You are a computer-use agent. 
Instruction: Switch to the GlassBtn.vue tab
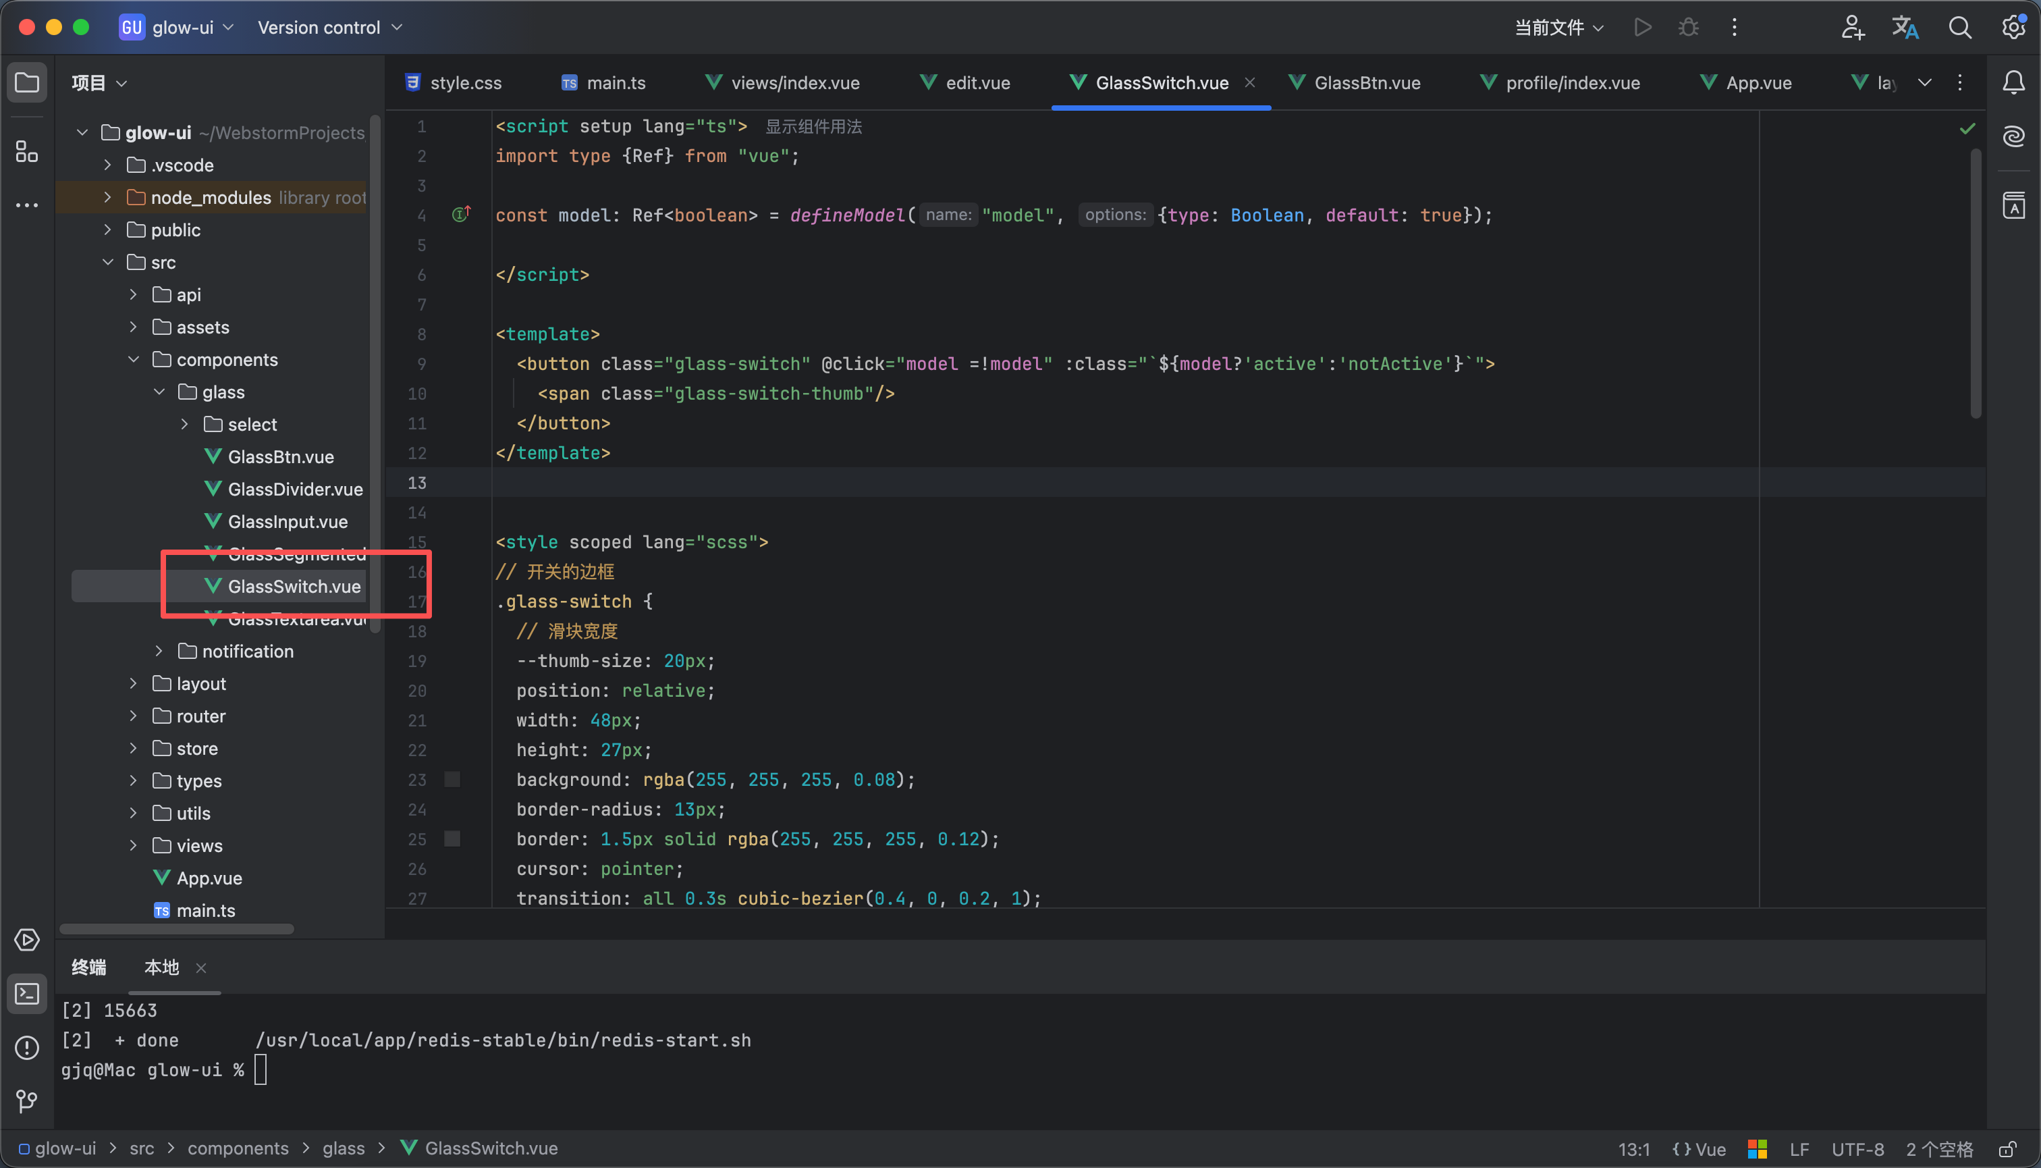(1367, 82)
